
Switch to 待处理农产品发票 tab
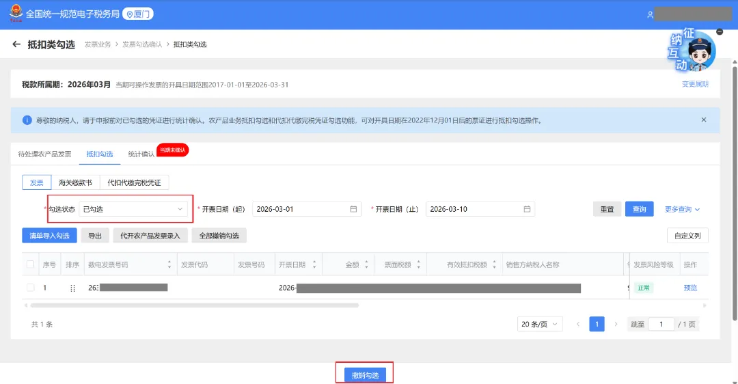[x=44, y=154]
